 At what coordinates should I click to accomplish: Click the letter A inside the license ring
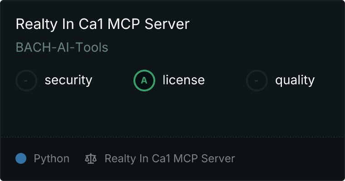coord(144,81)
